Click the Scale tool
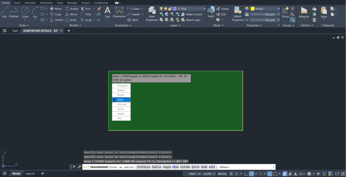Screen dimensions: 346x177 (71, 20)
